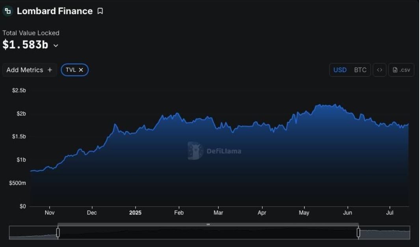
Task: Click the $0 axis label
Action: pyautogui.click(x=23, y=206)
